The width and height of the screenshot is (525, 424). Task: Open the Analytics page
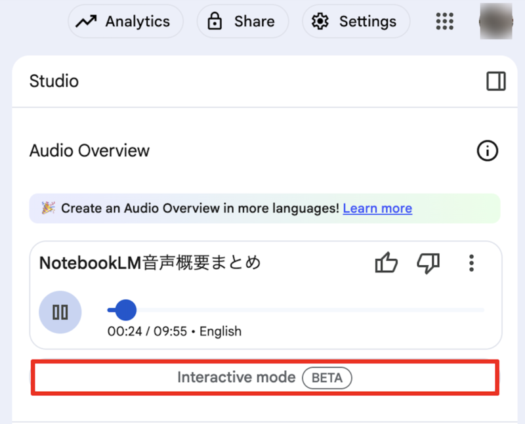125,22
